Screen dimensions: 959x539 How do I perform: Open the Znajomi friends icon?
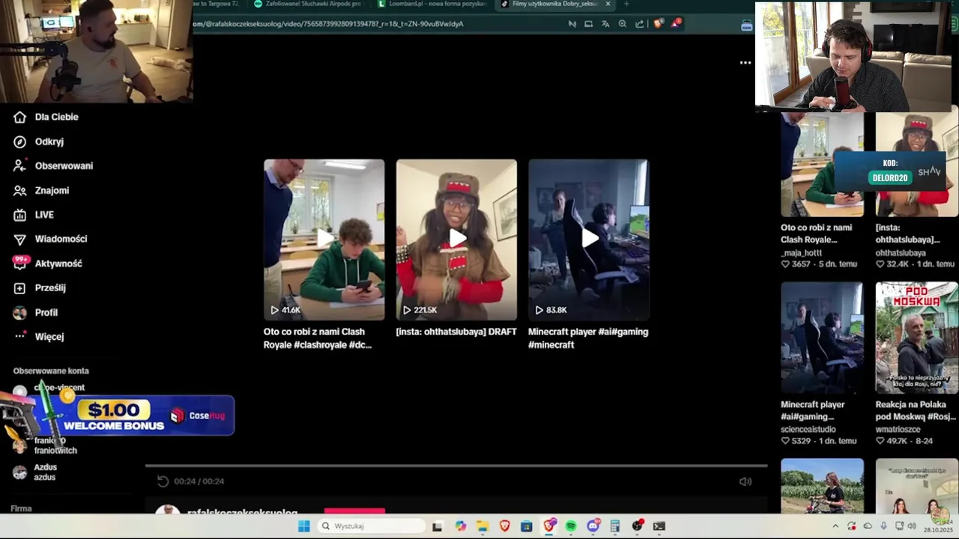click(x=20, y=190)
